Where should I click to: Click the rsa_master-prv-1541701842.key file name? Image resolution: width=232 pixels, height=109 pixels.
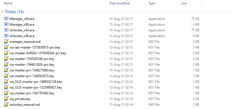click(x=32, y=93)
